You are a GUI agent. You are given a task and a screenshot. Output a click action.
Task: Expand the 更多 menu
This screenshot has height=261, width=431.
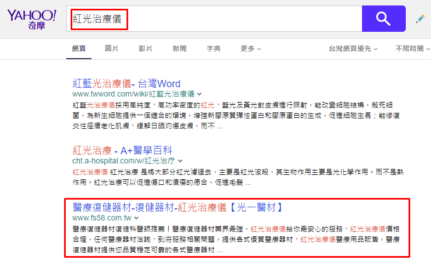251,49
